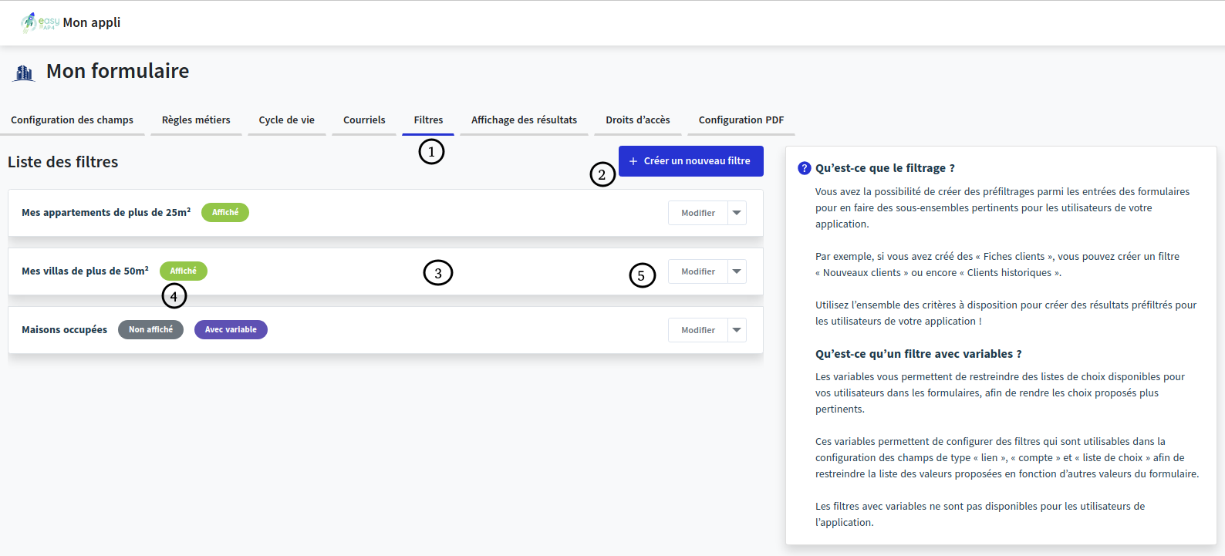Open the Cycle de vie tab
The image size is (1225, 556).
(x=286, y=120)
